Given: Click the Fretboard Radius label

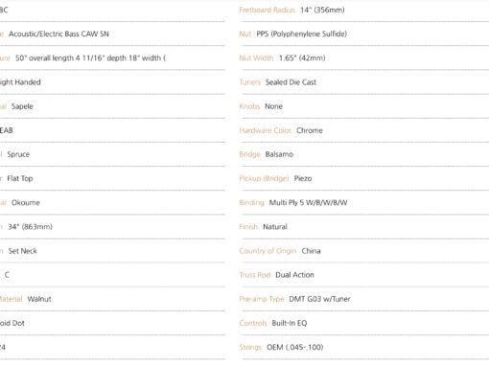Looking at the screenshot, I should click(267, 10).
